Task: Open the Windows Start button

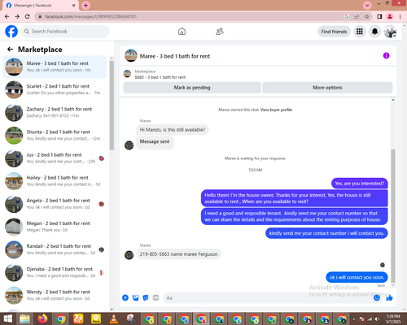Action: [7, 318]
